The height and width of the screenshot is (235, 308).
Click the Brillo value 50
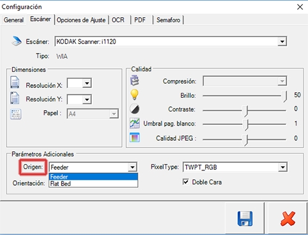tap(298, 95)
